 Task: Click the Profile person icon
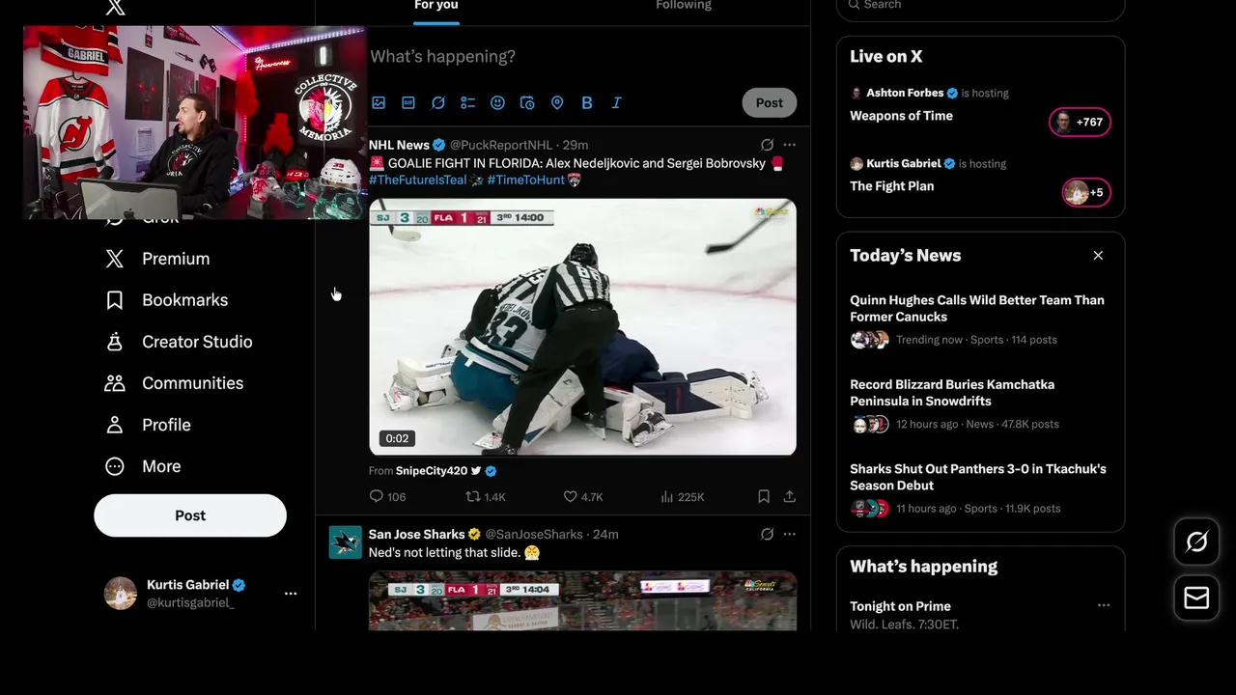click(x=115, y=425)
